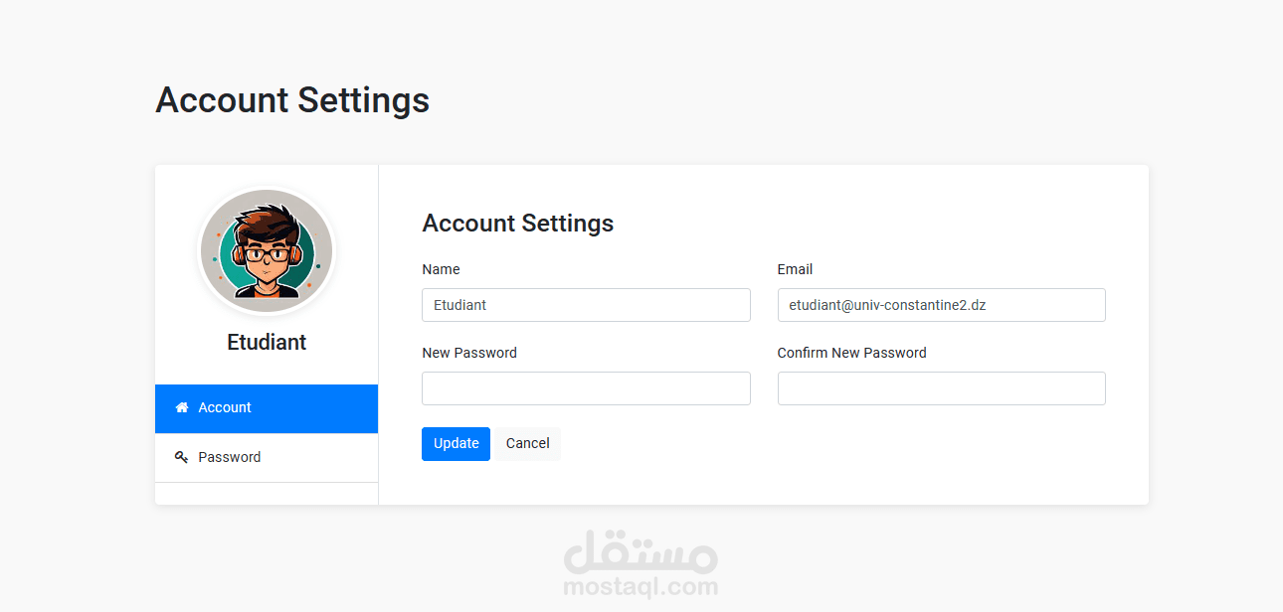1283x612 pixels.
Task: Select the New Password label text
Action: 469,353
